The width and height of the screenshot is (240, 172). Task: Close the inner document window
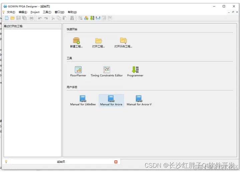[x=237, y=12]
